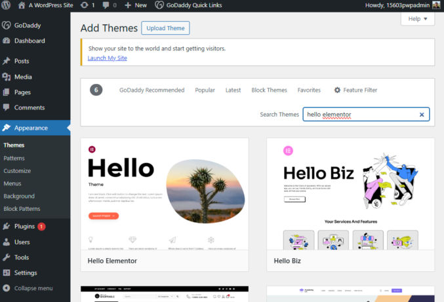444x302 pixels.
Task: Open the Hello Biz theme screenshot
Action: (x=351, y=194)
